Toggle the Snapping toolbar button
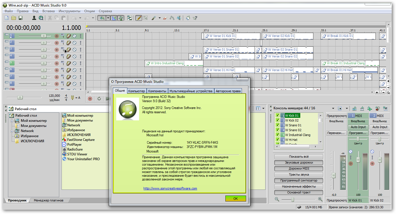396x214 pixels. coord(102,18)
